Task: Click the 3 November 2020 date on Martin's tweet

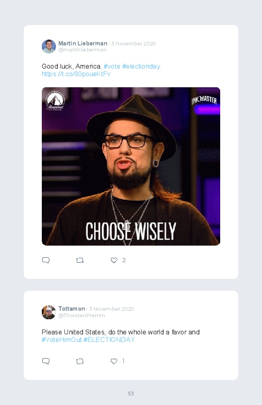Action: coord(134,43)
